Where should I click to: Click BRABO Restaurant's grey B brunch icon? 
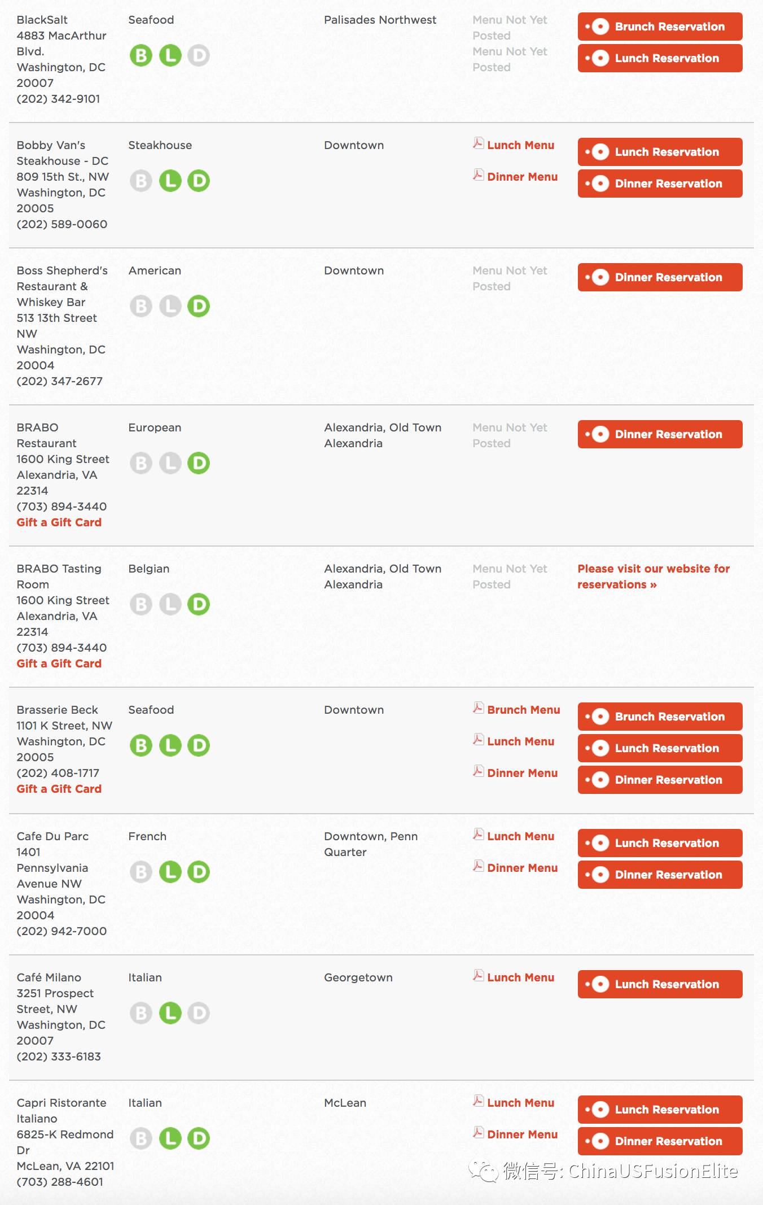[x=141, y=463]
